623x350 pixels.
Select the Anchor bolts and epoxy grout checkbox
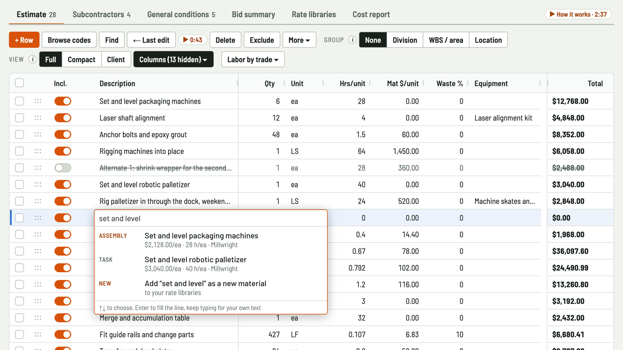19,134
